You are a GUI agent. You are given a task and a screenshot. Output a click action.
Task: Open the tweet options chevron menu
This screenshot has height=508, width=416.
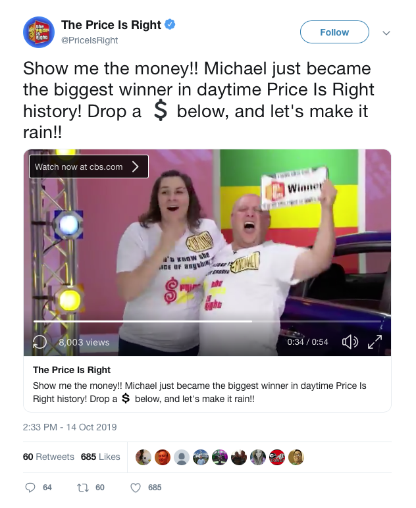point(386,33)
